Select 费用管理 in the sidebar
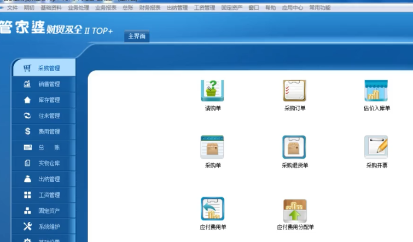 click(x=44, y=131)
